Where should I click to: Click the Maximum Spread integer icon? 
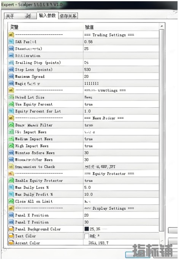click(11, 77)
